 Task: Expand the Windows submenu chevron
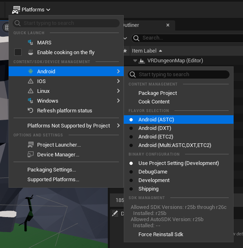pyautogui.click(x=118, y=101)
